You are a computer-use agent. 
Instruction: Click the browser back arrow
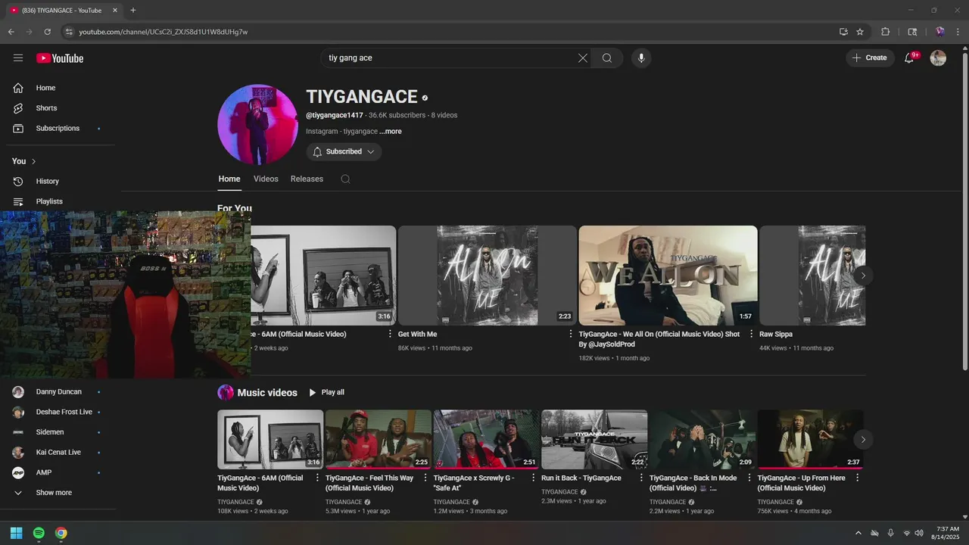tap(11, 32)
